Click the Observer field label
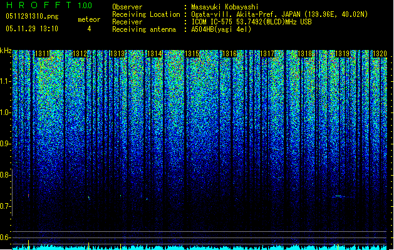Image resolution: width=394 pixels, height=250 pixels. pyautogui.click(x=127, y=7)
